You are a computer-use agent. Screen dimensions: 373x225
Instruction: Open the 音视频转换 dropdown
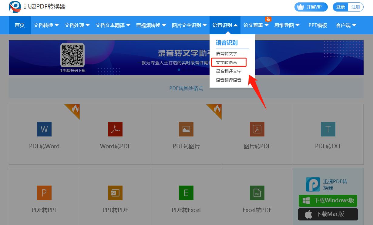click(x=151, y=25)
